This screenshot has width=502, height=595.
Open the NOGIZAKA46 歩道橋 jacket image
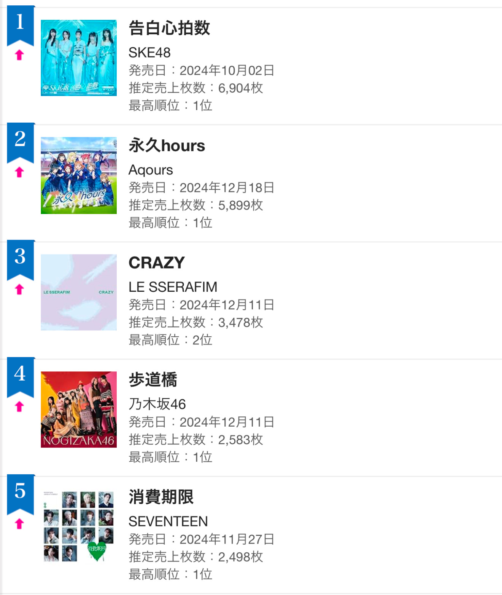tap(79, 409)
